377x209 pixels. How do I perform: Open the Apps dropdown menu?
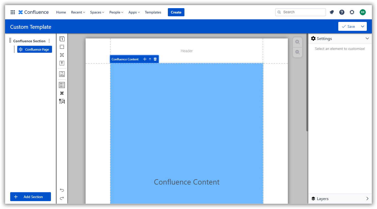coord(134,12)
